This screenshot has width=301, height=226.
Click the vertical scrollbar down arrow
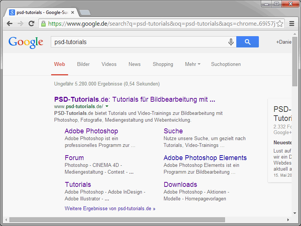click(295, 213)
